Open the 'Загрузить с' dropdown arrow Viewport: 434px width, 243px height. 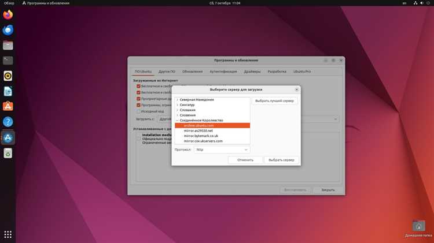click(x=336, y=119)
